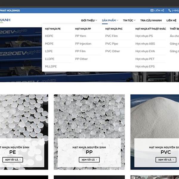Open LIÊN HỆ link in blue top bar

tap(159, 10)
